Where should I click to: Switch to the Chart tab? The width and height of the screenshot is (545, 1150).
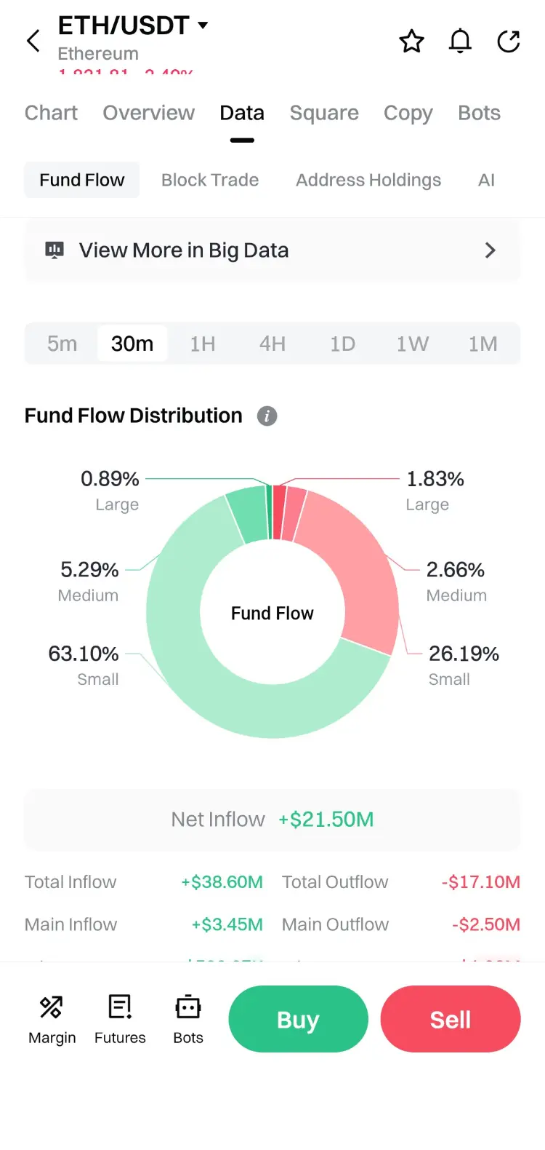click(x=51, y=113)
